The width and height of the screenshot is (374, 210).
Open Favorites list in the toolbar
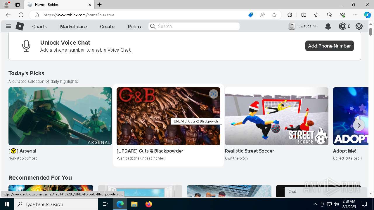point(317,15)
